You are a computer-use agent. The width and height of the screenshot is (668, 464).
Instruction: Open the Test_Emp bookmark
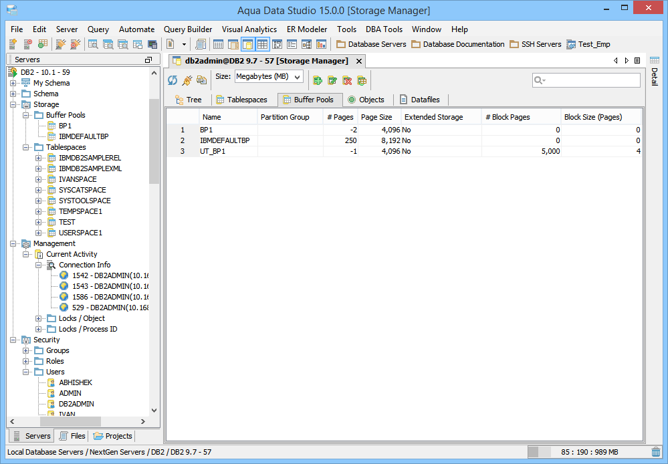click(588, 44)
